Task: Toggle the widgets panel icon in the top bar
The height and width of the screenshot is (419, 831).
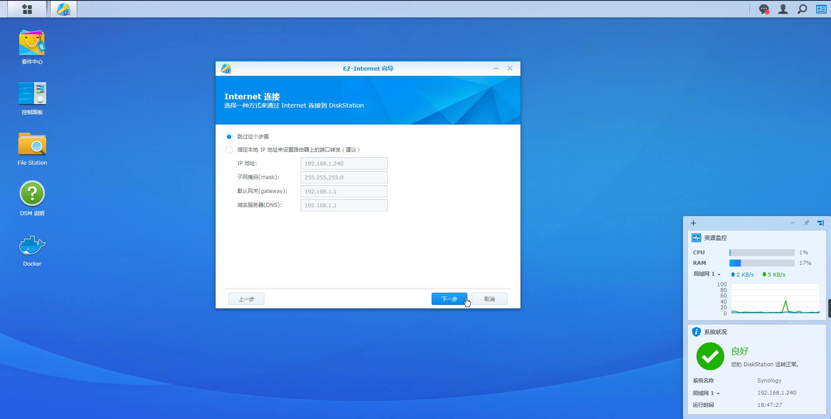Action: (x=821, y=9)
